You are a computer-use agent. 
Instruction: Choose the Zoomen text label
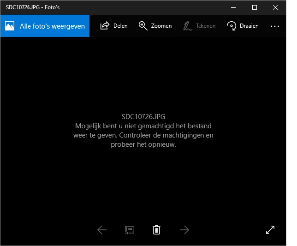click(161, 26)
